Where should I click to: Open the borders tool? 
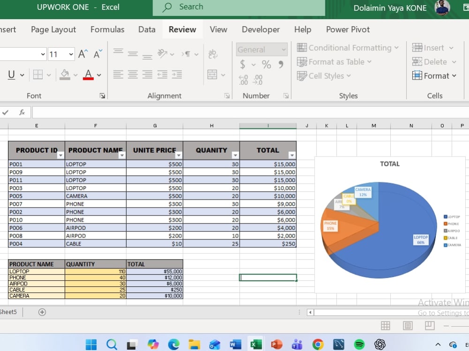[x=38, y=75]
